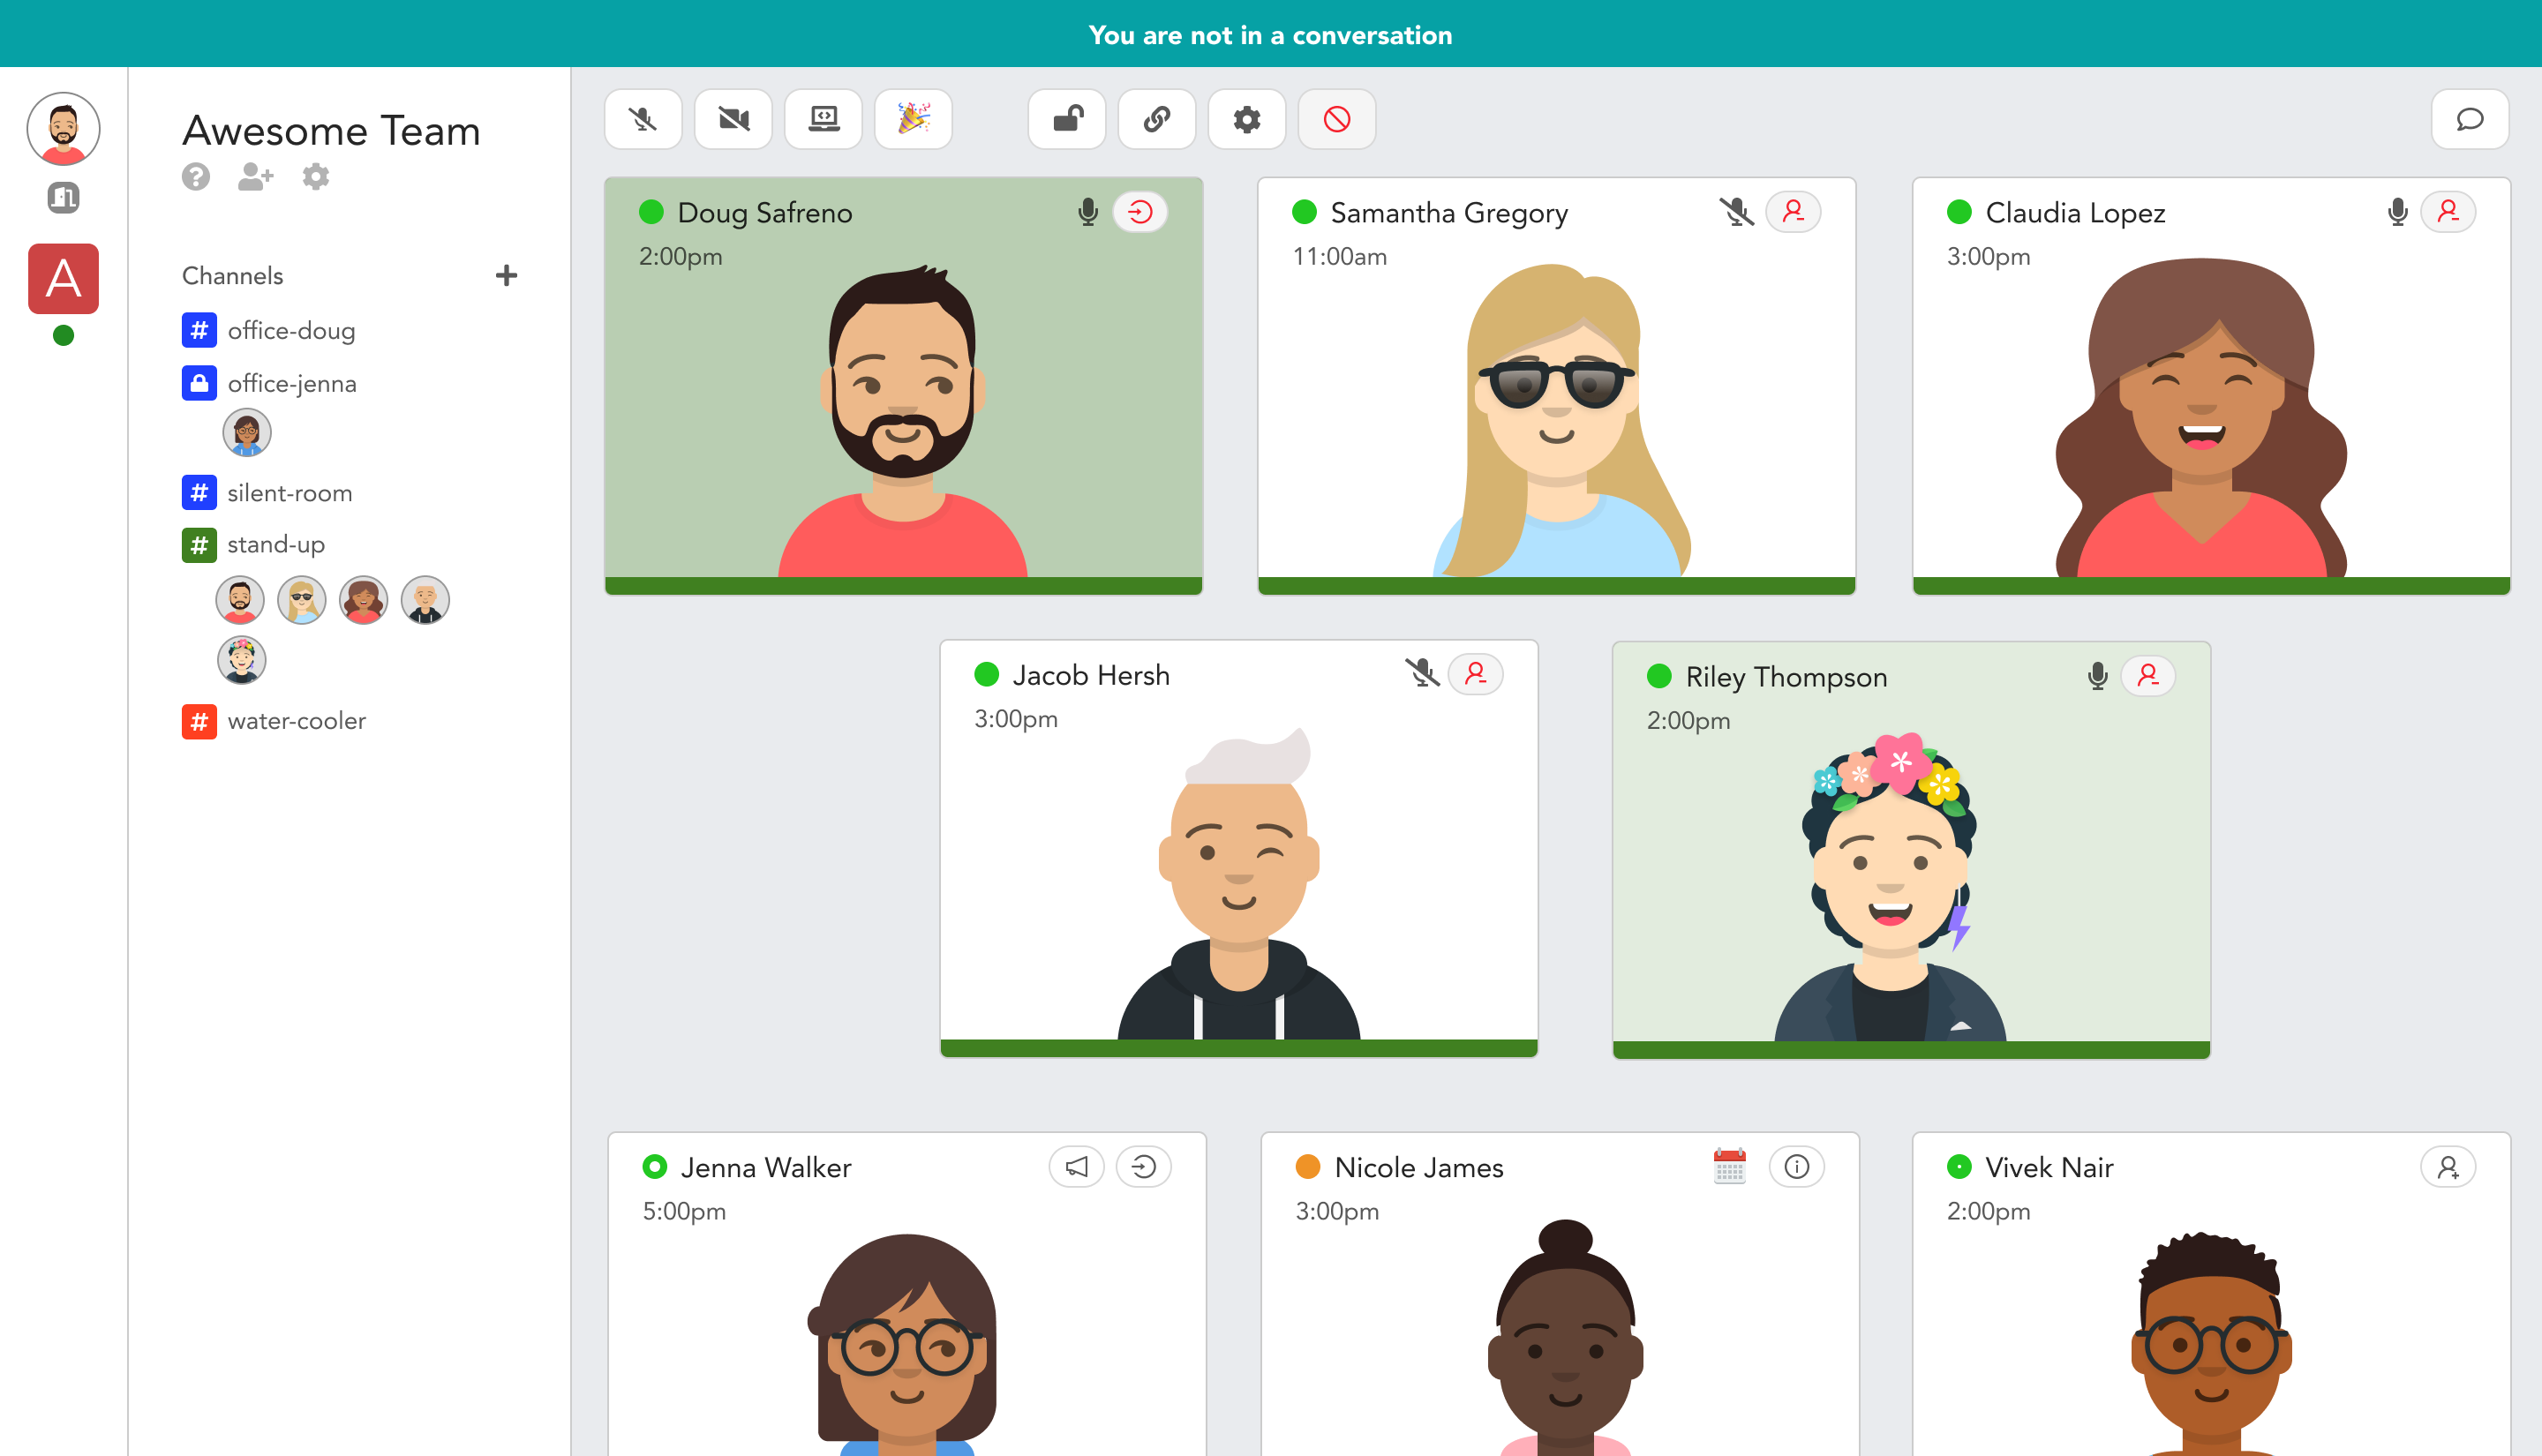2542x1456 pixels.
Task: Toggle camera off button in toolbar
Action: (733, 119)
